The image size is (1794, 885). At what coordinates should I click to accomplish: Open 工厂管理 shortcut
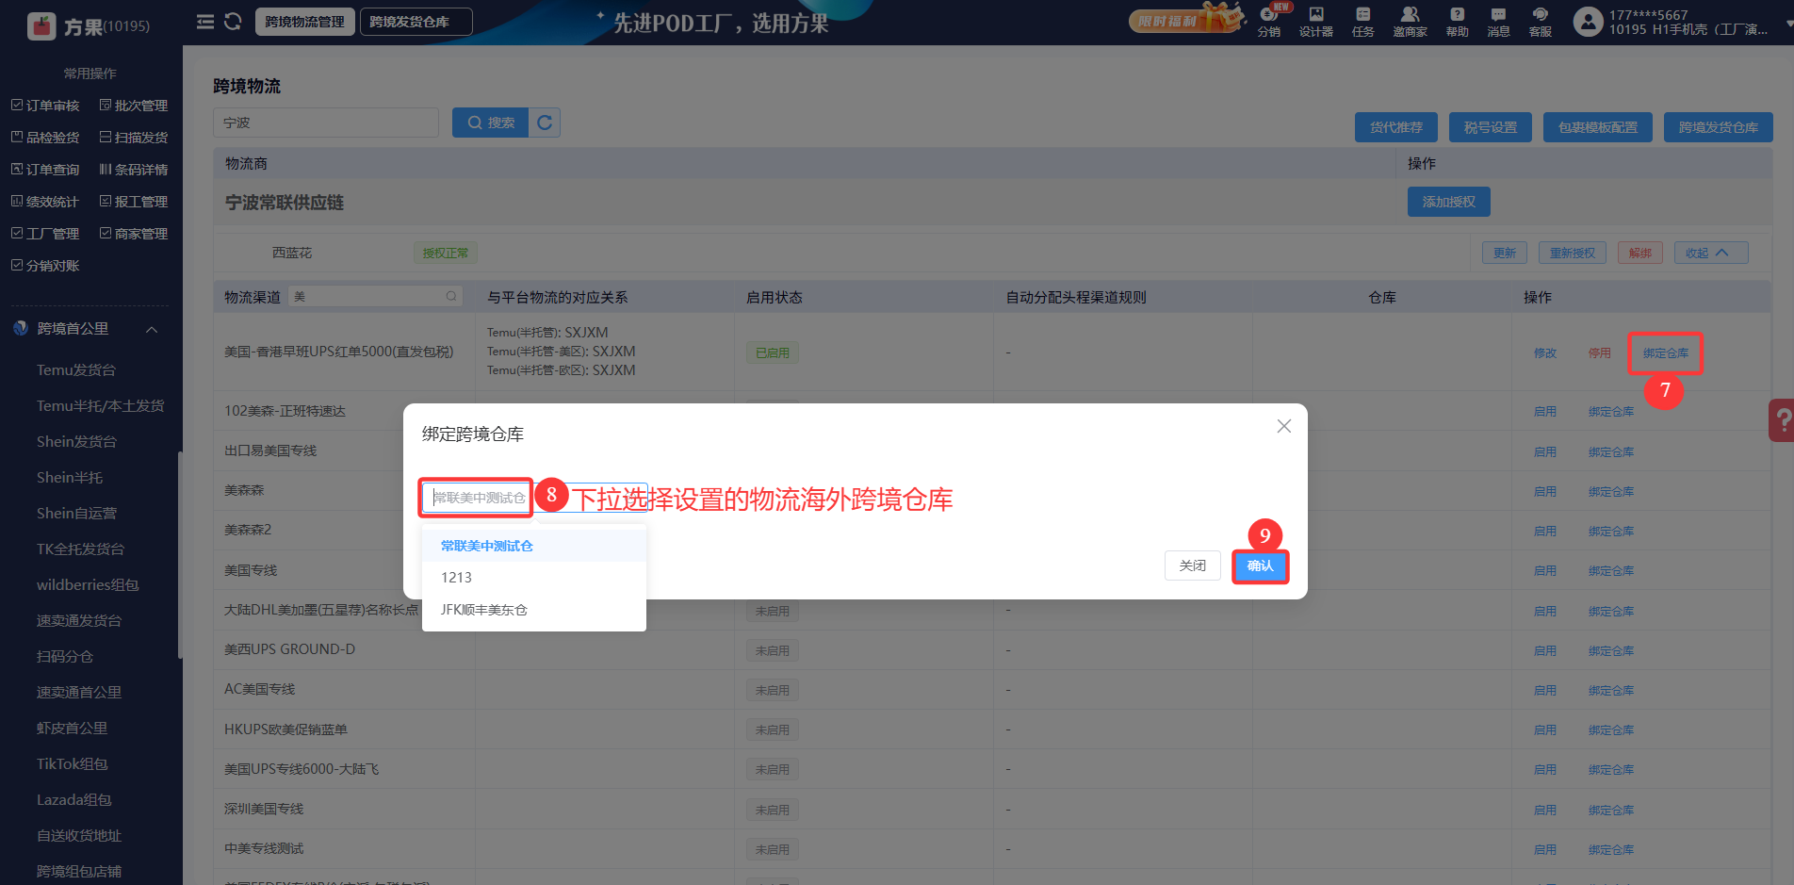coord(45,234)
